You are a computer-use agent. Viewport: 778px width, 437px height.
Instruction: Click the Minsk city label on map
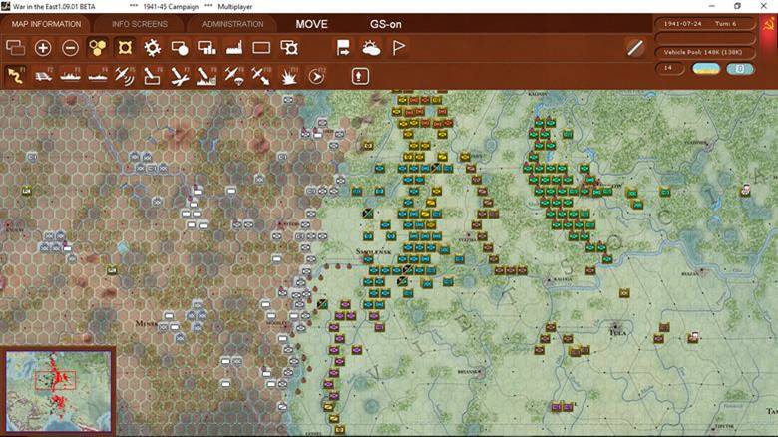(x=147, y=324)
